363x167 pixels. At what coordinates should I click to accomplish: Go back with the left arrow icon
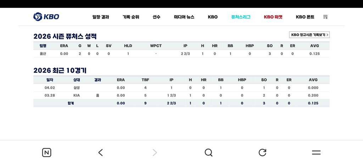[101, 153]
